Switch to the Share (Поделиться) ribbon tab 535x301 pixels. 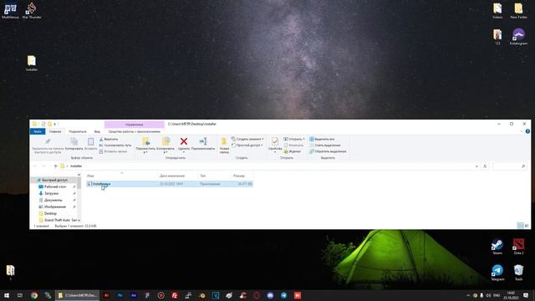pos(78,132)
